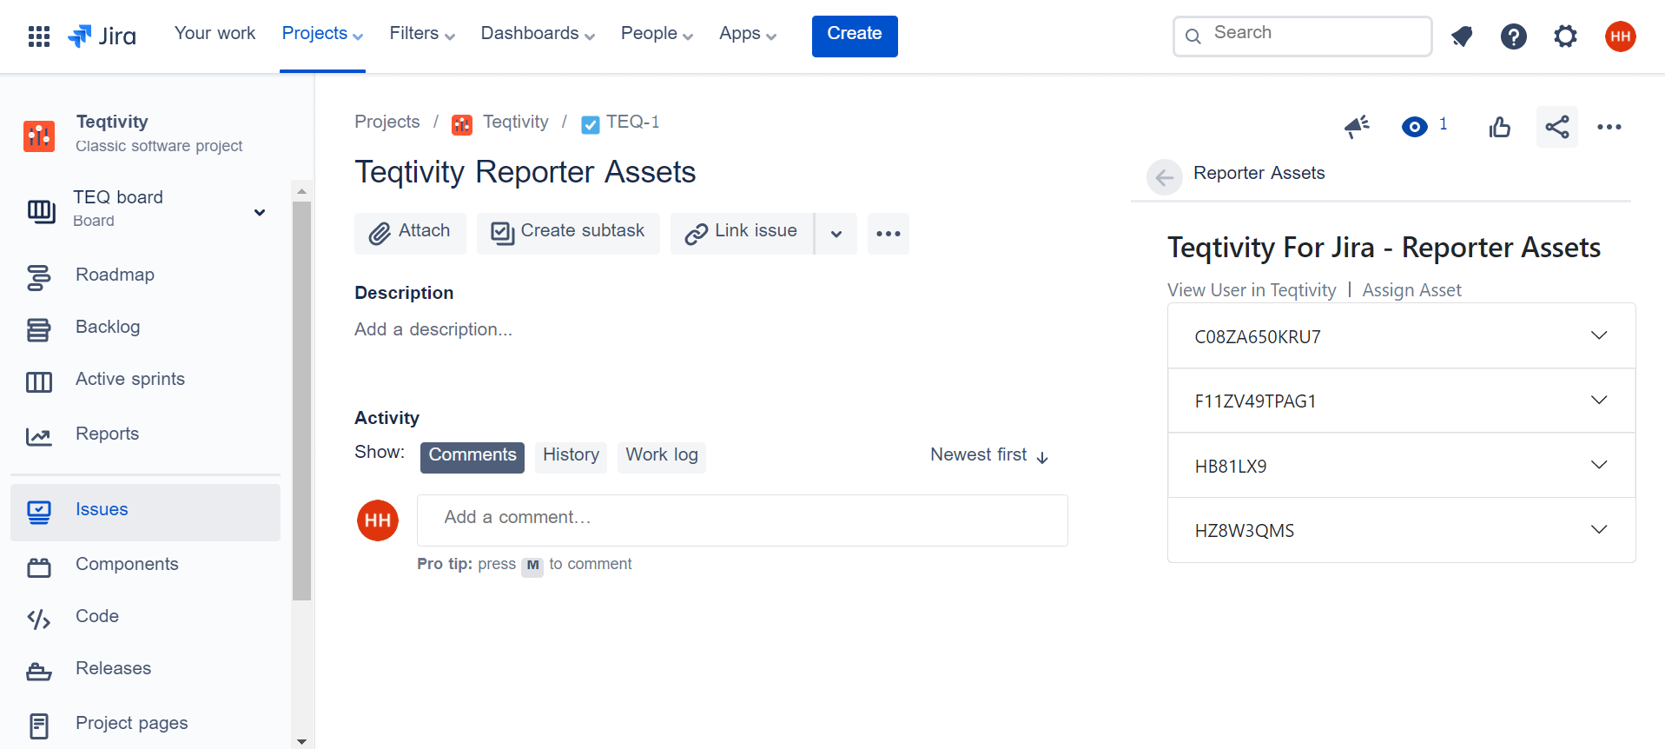
Task: Click the Assign Asset link
Action: coord(1411,290)
